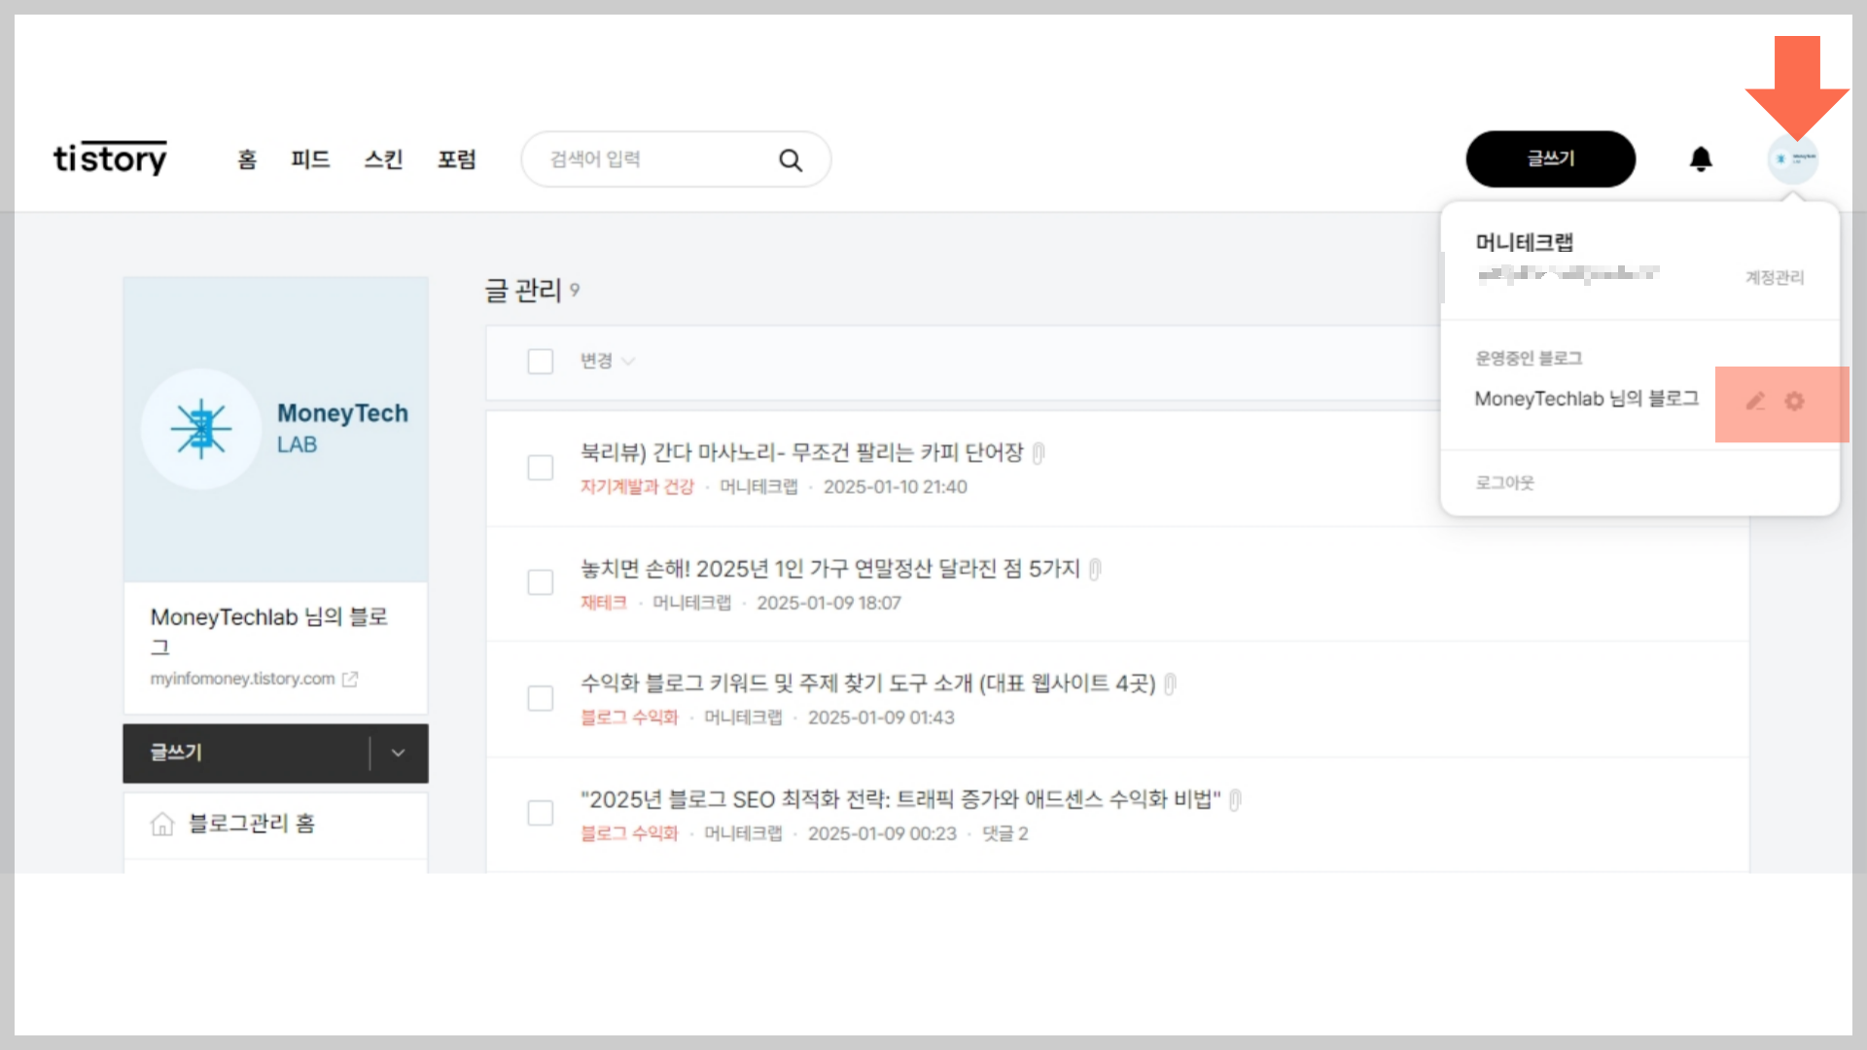Viewport: 1867px width, 1050px height.
Task: Click the black 글쓰기 button in header
Action: pyautogui.click(x=1550, y=159)
